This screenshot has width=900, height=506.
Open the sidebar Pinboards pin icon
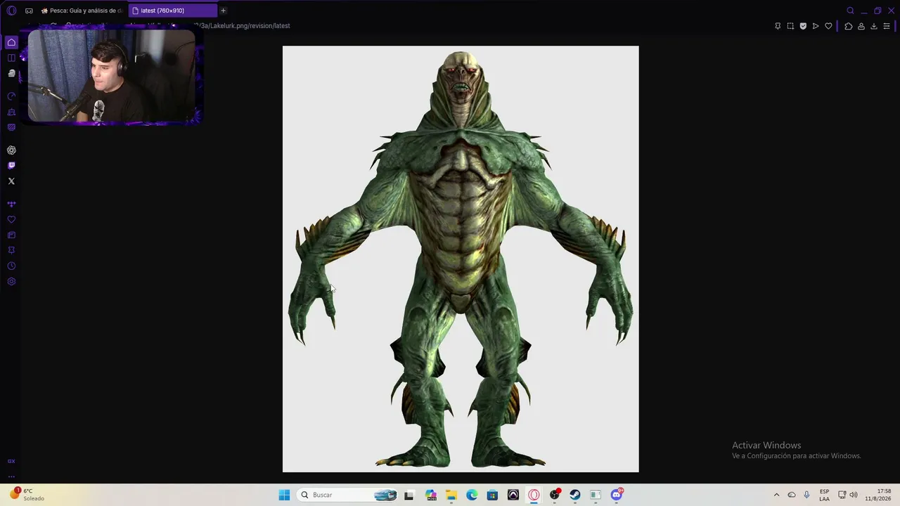click(x=11, y=250)
